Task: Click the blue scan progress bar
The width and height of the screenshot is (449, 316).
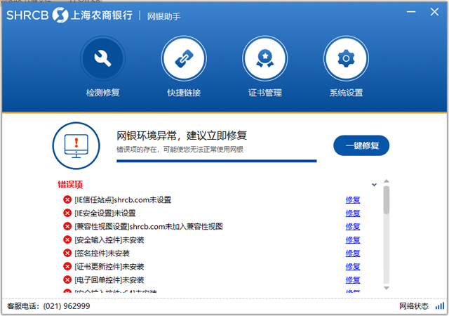Action: point(217,161)
